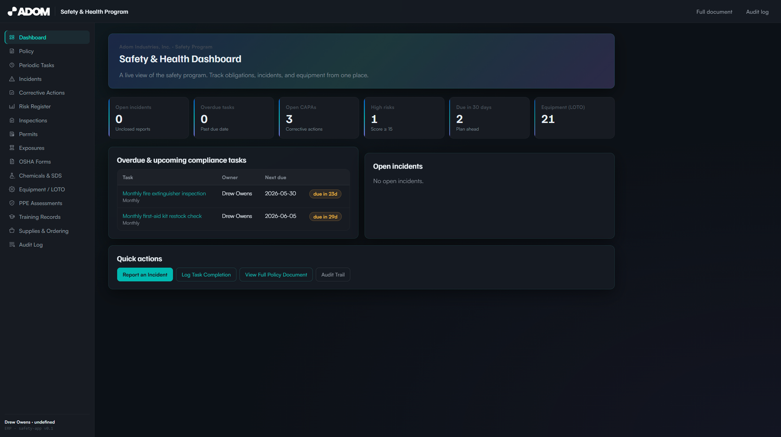Open the Dashboard sidebar item
Viewport: 781px width, 437px height.
point(47,38)
